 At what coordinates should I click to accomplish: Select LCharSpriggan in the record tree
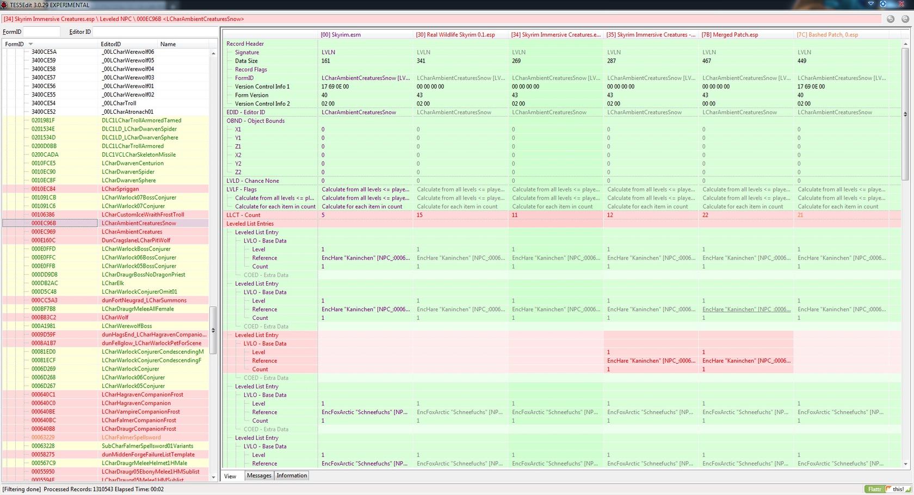click(120, 189)
